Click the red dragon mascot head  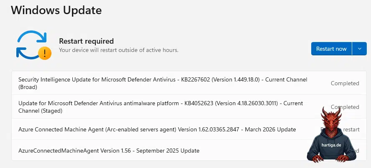click(332, 120)
